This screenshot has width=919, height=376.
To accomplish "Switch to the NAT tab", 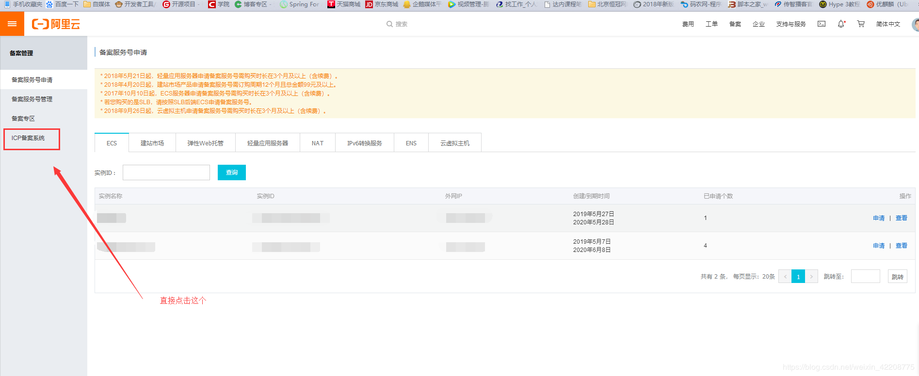I will tap(318, 143).
